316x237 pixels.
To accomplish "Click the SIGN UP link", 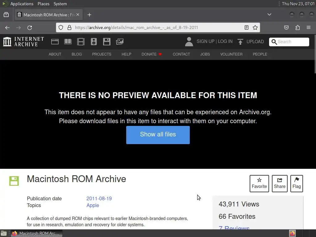I will click(x=205, y=41).
